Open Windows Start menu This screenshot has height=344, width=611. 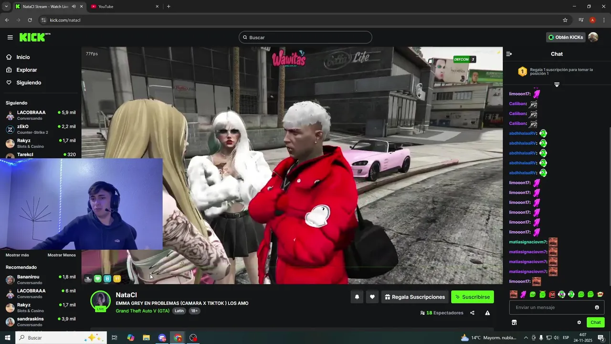pos(8,338)
